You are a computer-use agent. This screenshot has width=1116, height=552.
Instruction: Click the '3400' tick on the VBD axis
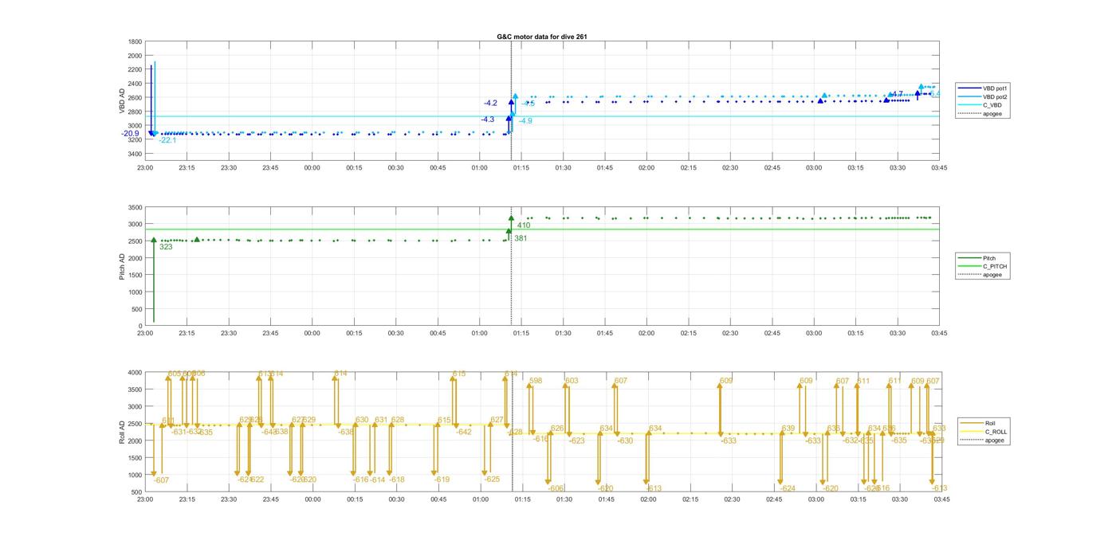point(135,154)
